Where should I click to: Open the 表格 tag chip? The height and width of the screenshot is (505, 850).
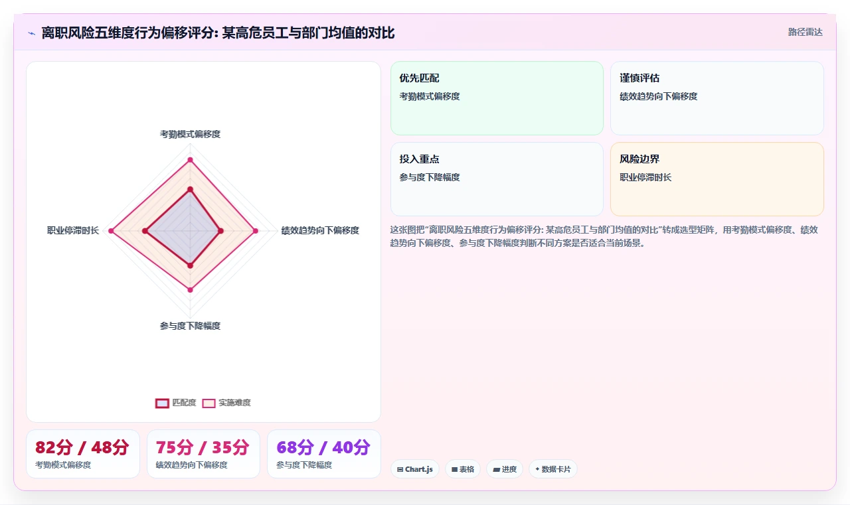click(463, 469)
